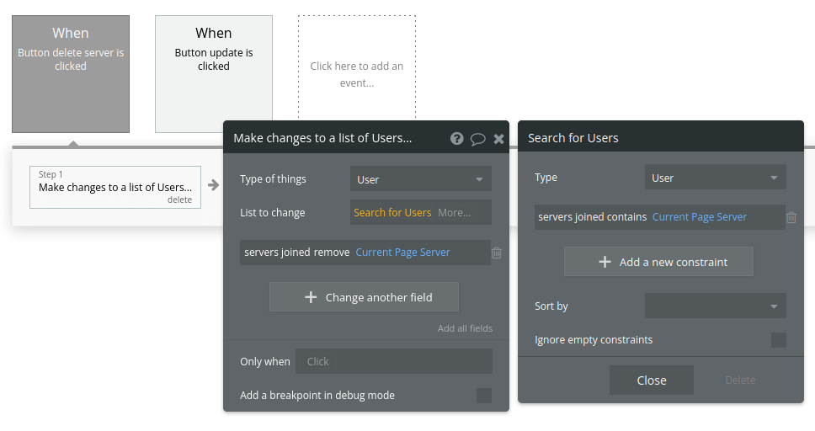Enable Ignore empty constraints checkbox
The height and width of the screenshot is (431, 815).
[x=779, y=340]
